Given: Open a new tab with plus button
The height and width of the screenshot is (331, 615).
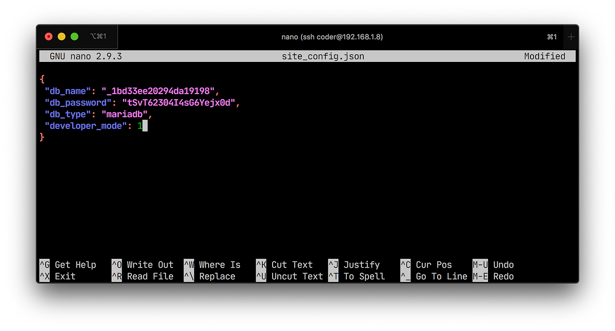Looking at the screenshot, I should (571, 37).
